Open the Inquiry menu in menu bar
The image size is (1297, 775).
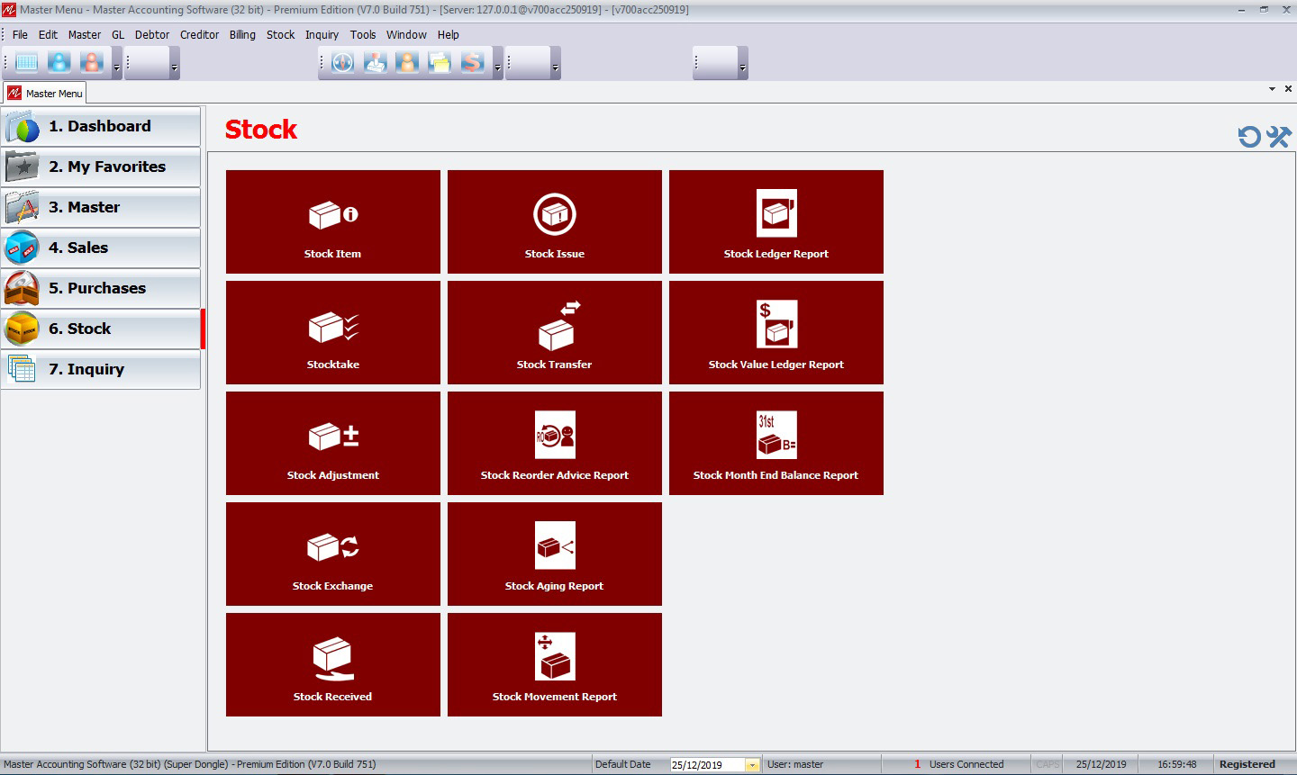[322, 35]
